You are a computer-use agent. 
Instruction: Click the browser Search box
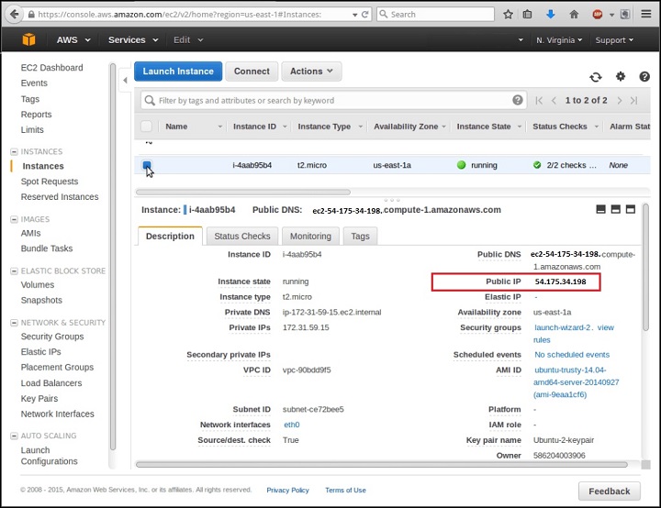tap(435, 15)
